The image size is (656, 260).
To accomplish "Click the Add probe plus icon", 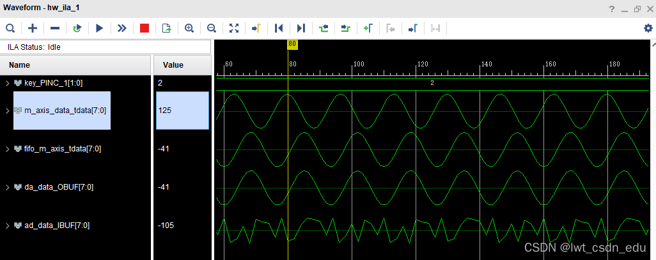I will (x=32, y=28).
